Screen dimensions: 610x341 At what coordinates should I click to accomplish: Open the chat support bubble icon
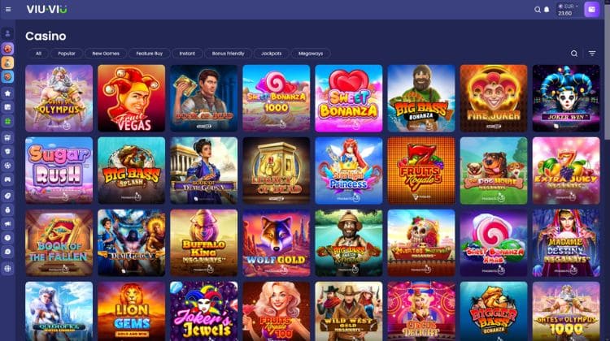pyautogui.click(x=7, y=252)
